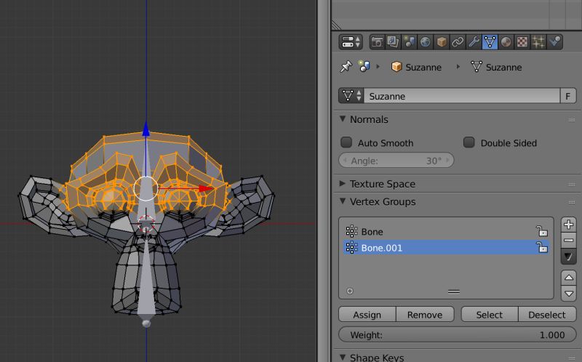
Task: Open the Material properties sphere tab
Action: coord(506,42)
